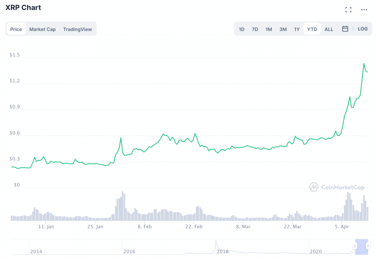Switch to the Price tab
377x259 pixels.
pos(16,29)
